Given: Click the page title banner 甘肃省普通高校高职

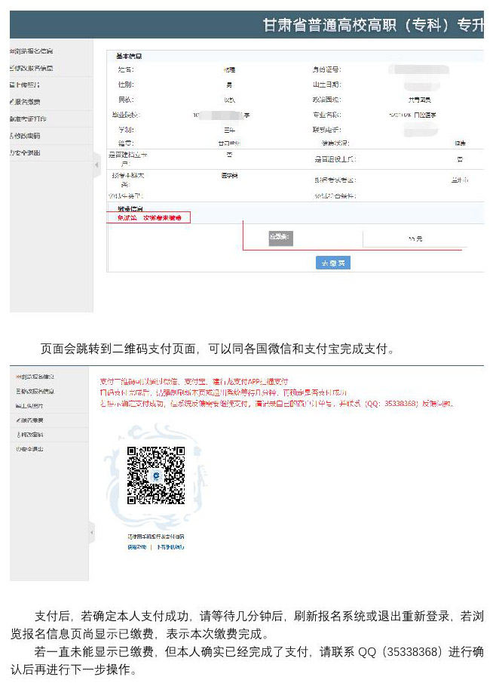Looking at the screenshot, I should pyautogui.click(x=373, y=24).
